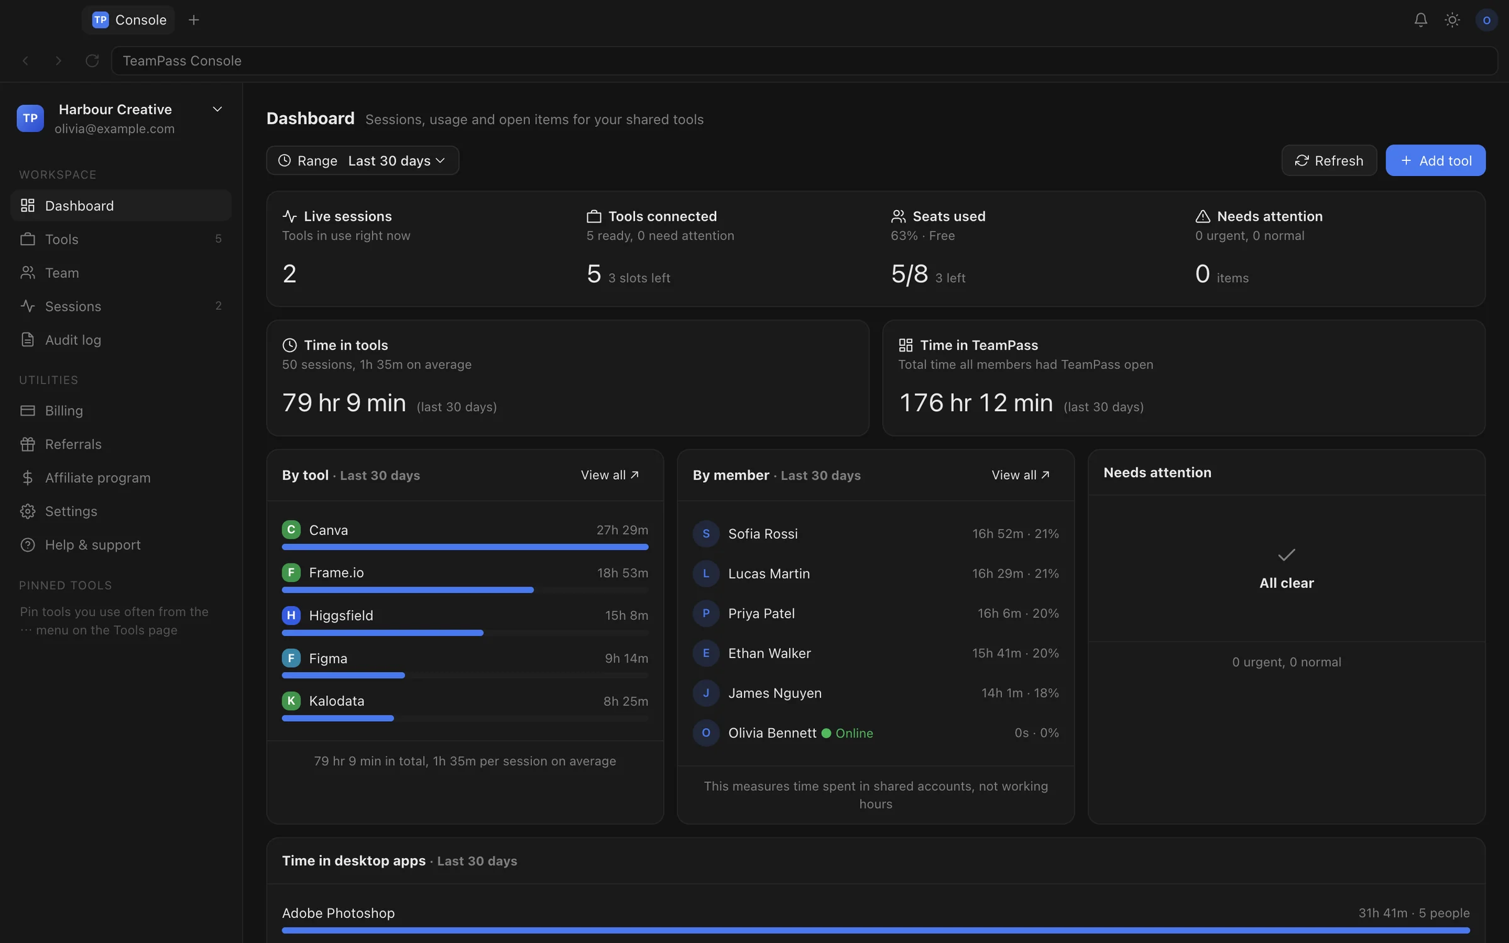Click the Billing card icon

[x=28, y=411]
